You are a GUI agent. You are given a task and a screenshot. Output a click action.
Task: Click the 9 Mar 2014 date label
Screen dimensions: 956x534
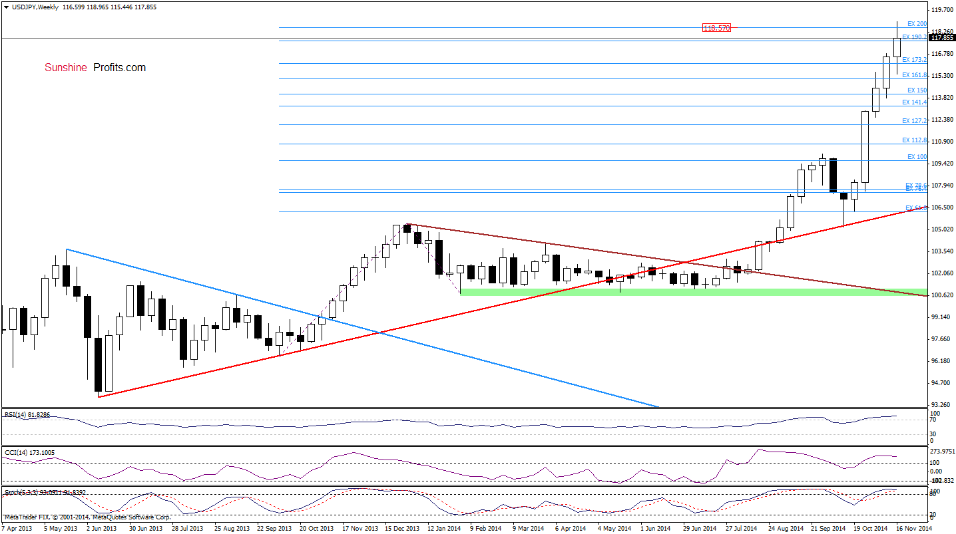[529, 529]
